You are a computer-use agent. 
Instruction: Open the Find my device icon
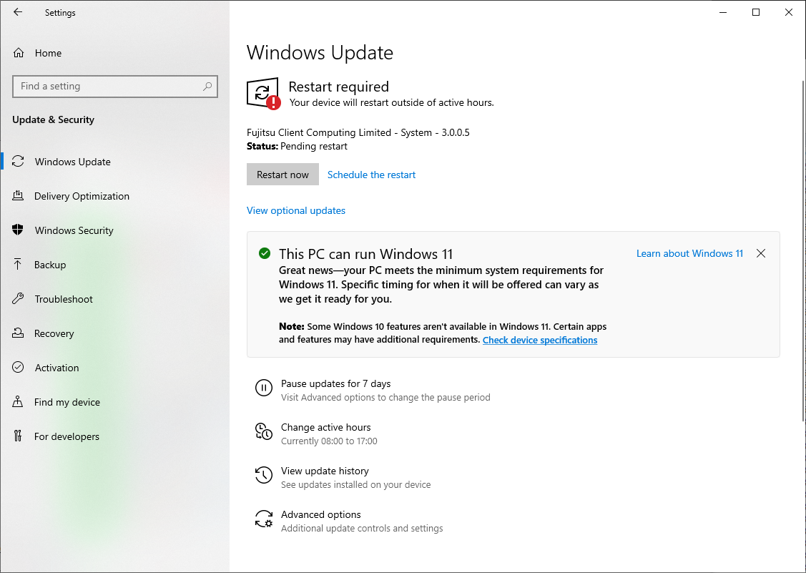pyautogui.click(x=18, y=402)
